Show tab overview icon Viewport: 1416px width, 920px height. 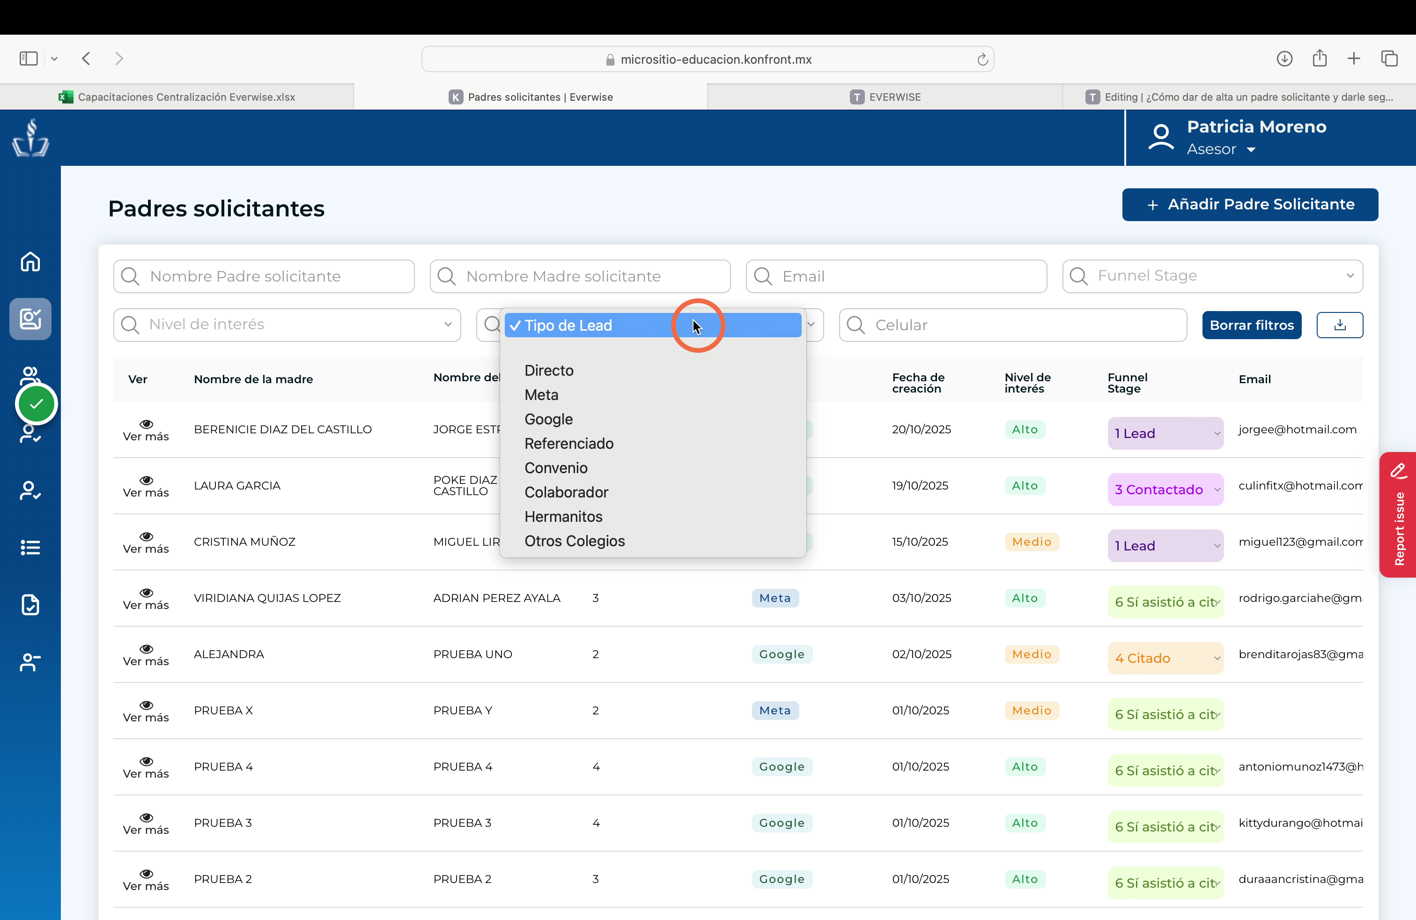tap(1389, 58)
